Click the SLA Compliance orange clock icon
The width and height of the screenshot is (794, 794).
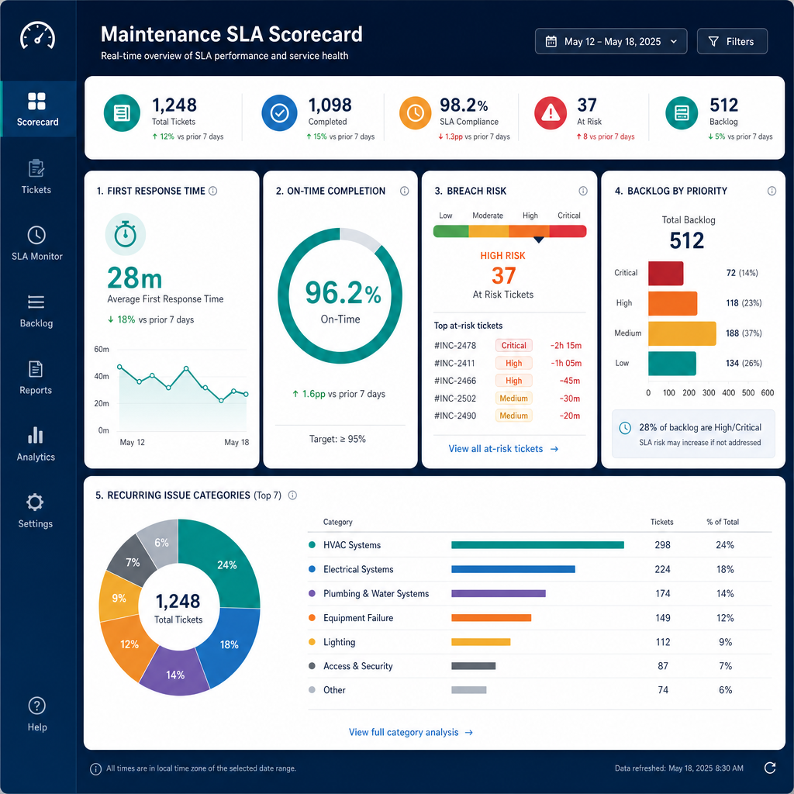tap(416, 113)
